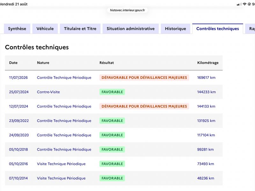Tap the cellular signal bars icon
The image size is (255, 191).
(239, 4)
